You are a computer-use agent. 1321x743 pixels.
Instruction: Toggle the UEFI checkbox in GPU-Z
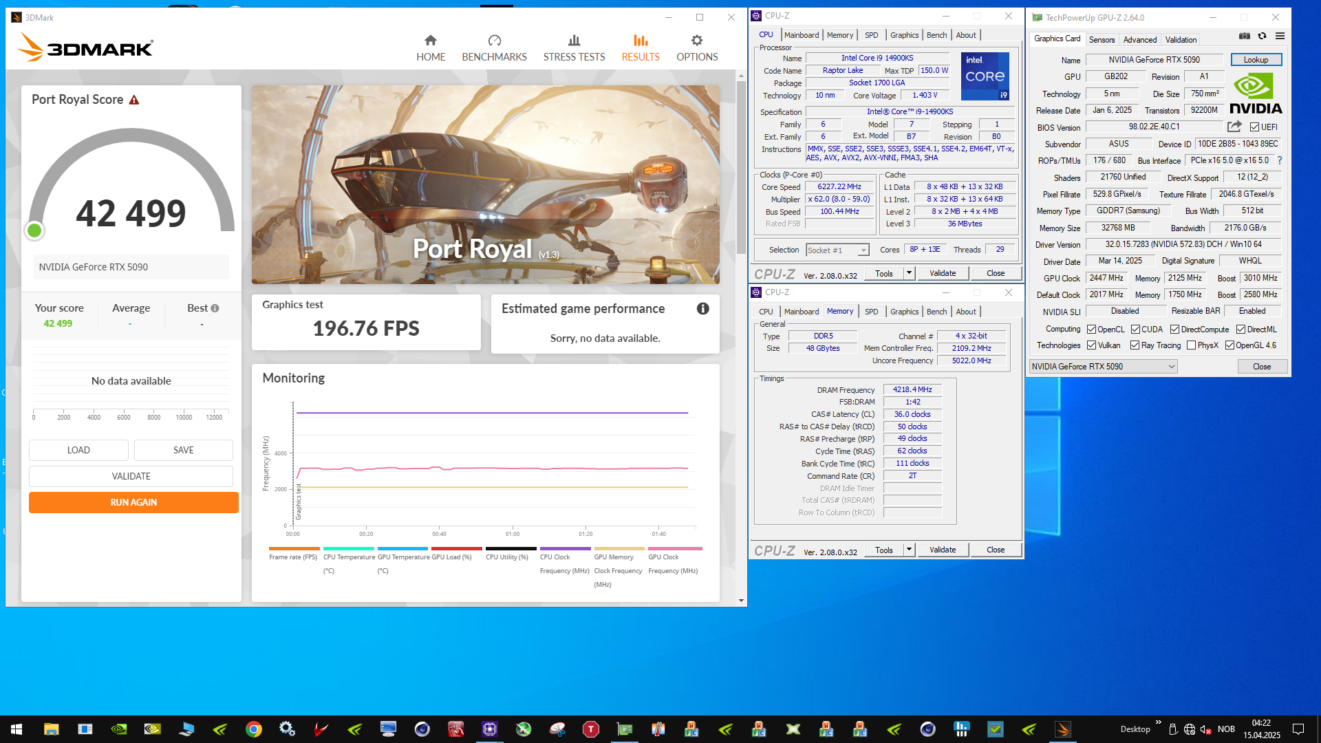pos(1254,127)
